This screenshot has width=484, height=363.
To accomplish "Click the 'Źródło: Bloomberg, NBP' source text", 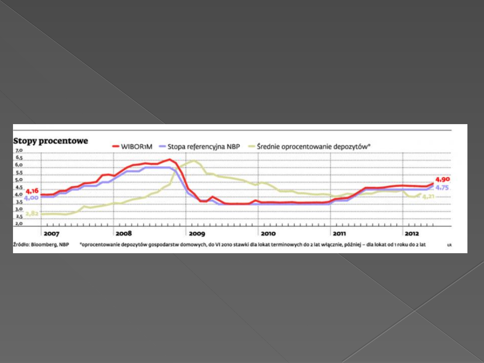I will [x=41, y=245].
